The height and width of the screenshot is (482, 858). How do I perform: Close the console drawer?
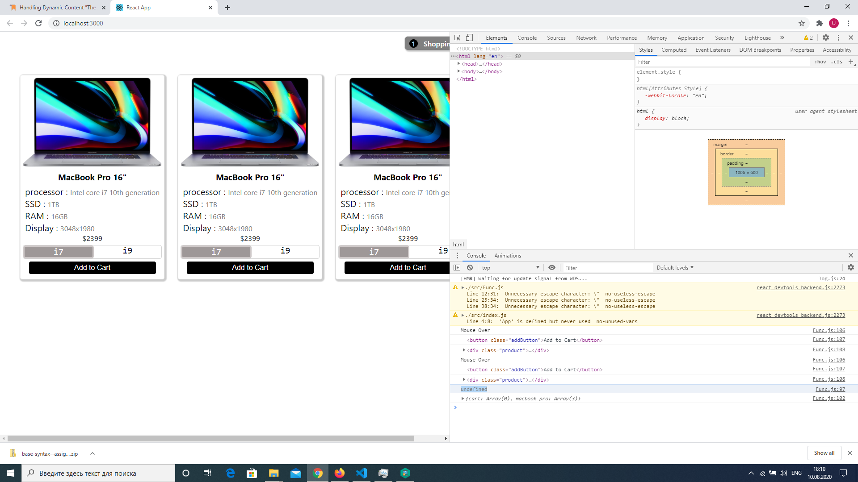(851, 256)
